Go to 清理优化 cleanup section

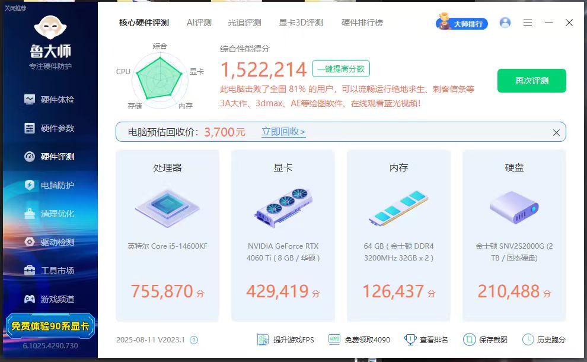[x=50, y=214]
